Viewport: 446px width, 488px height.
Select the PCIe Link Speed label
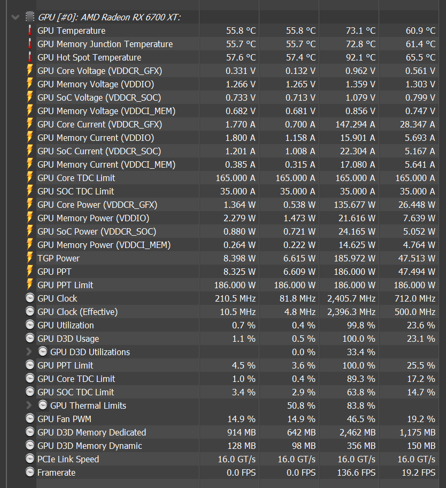pyautogui.click(x=68, y=459)
